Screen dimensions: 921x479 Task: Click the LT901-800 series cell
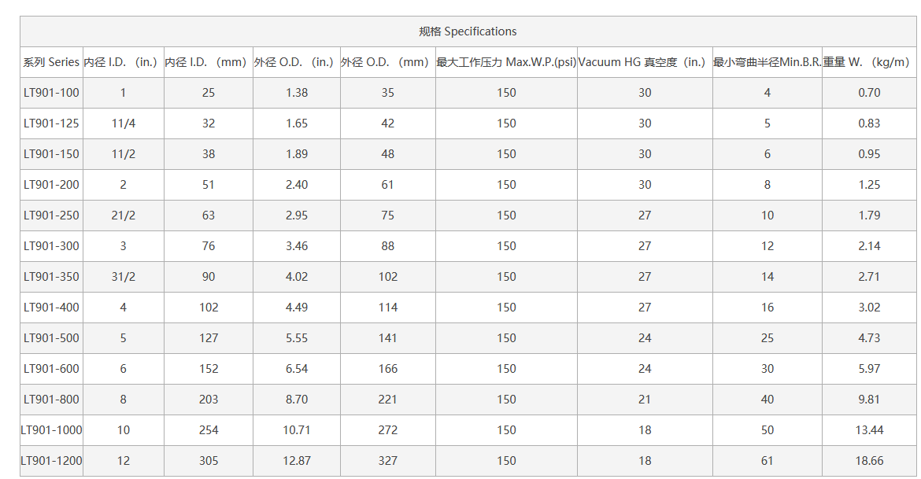(x=52, y=400)
